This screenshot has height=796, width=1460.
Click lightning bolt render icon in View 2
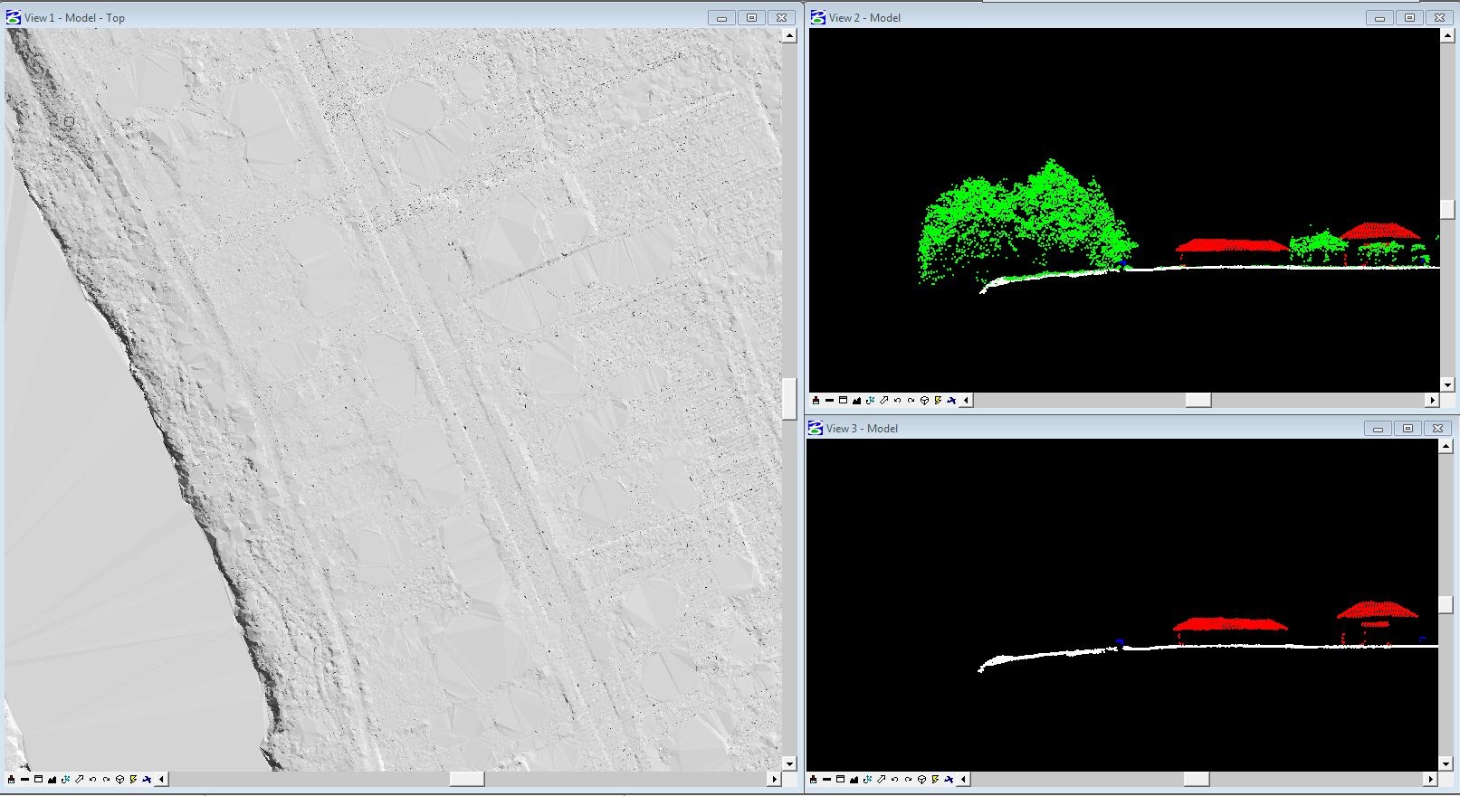point(938,400)
